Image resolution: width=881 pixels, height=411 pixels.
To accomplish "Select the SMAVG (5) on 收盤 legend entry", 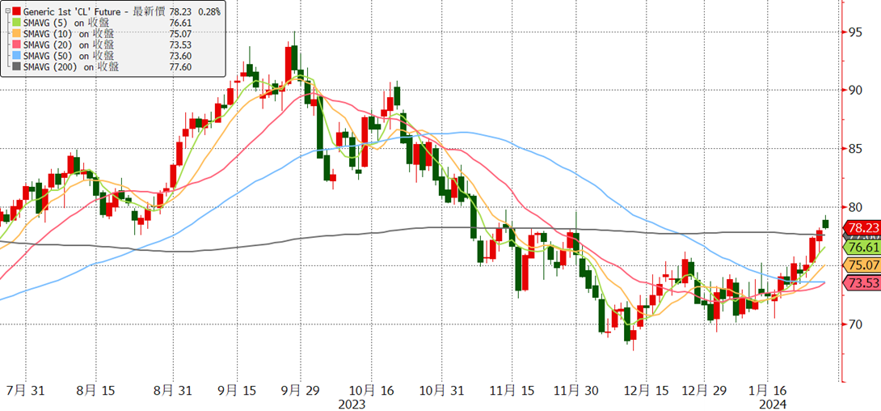I will click(x=67, y=23).
